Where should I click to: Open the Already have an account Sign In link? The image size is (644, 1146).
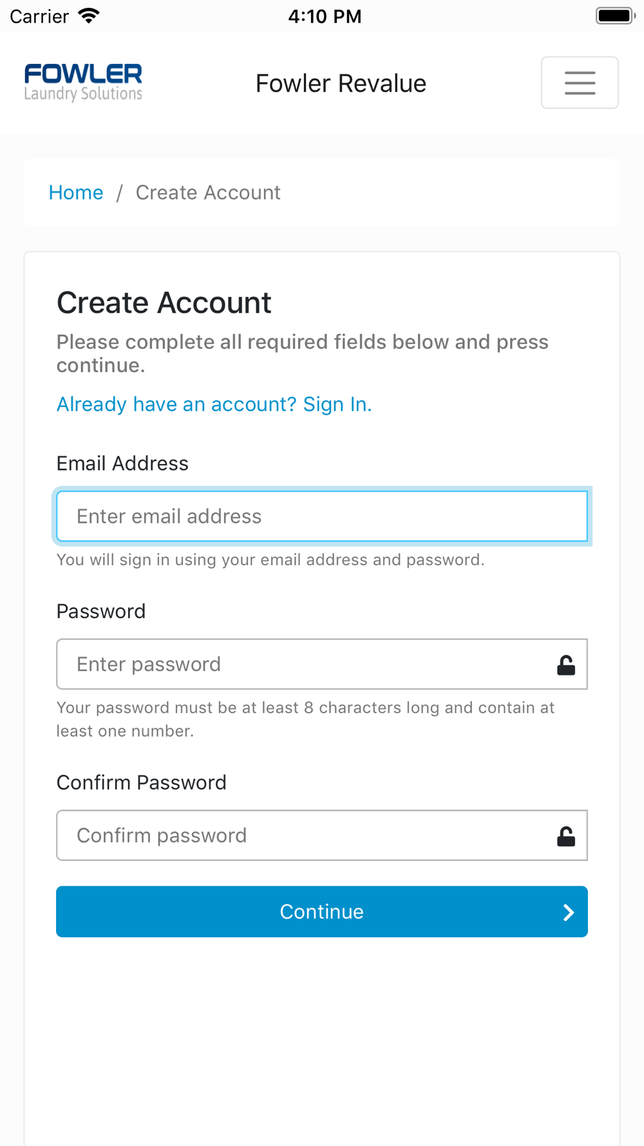tap(214, 404)
